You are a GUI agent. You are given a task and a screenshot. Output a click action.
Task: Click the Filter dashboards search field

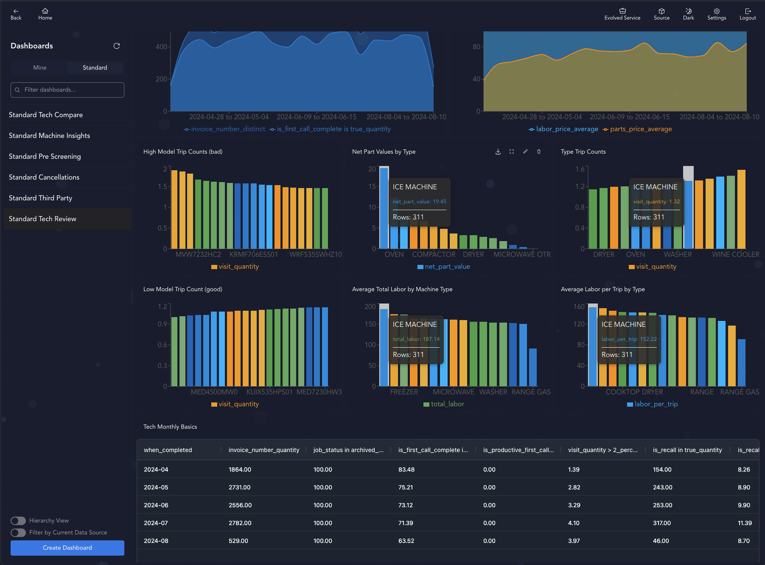click(x=67, y=90)
